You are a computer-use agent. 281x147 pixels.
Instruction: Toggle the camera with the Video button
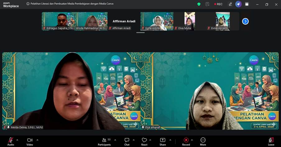[30, 140]
